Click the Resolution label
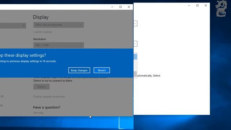The width and height of the screenshot is (231, 130). [x=40, y=39]
